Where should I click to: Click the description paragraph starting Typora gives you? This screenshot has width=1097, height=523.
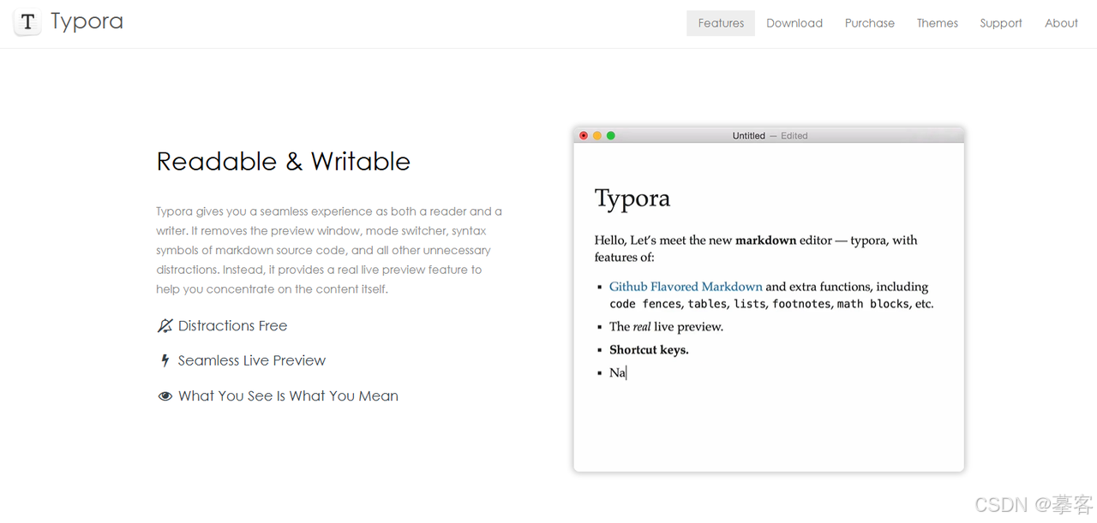coord(329,250)
